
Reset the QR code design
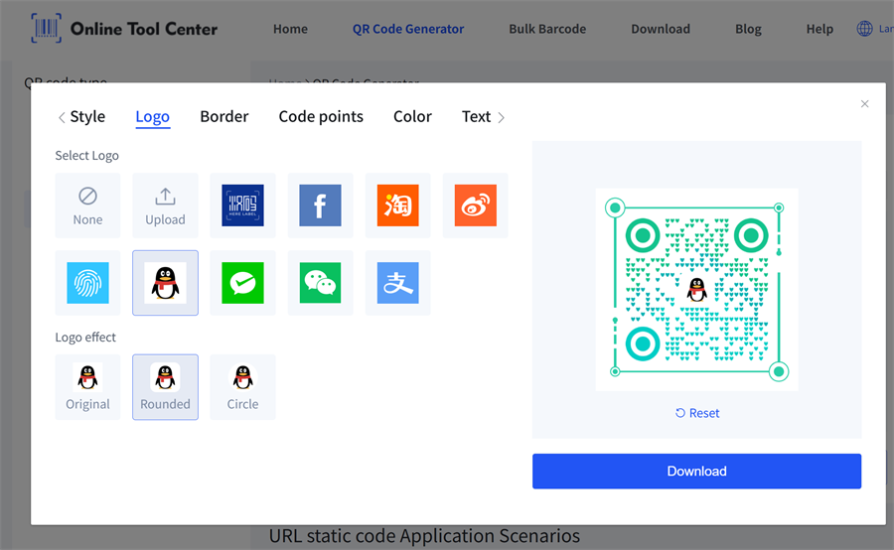tap(696, 413)
